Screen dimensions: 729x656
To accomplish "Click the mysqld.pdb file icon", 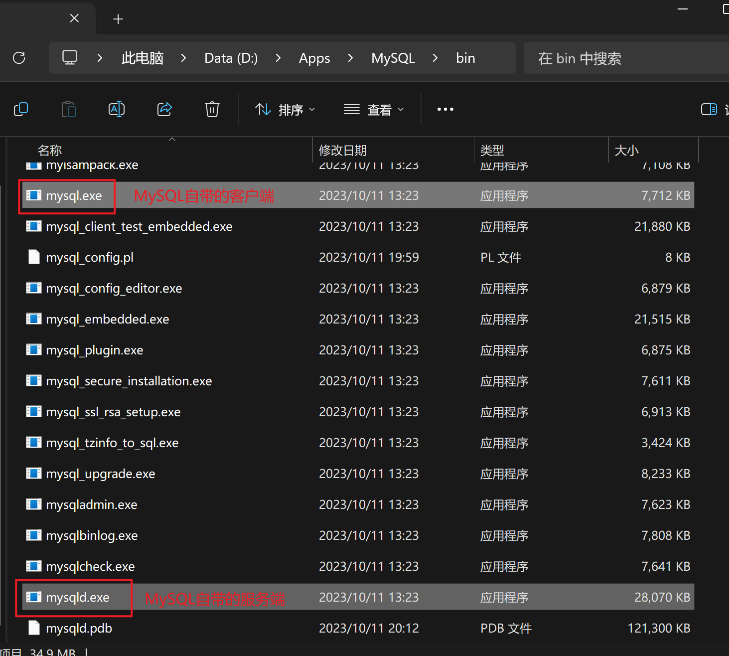I will point(34,628).
